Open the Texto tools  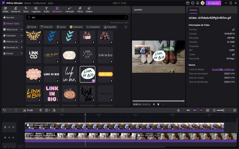(x=26, y=10)
